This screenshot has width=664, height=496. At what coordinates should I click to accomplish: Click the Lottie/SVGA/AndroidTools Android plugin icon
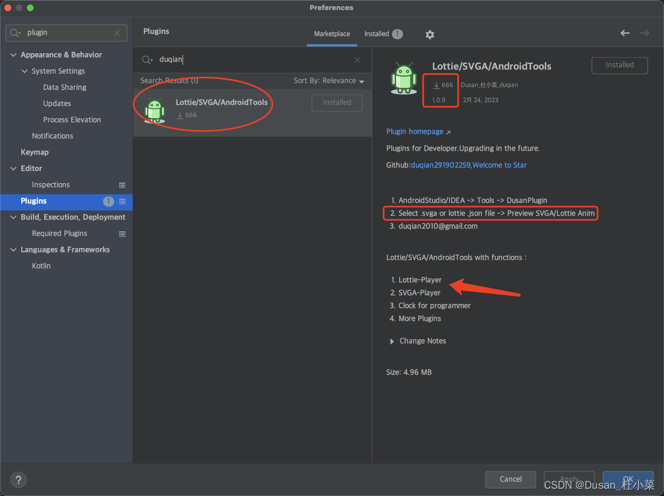[x=155, y=110]
